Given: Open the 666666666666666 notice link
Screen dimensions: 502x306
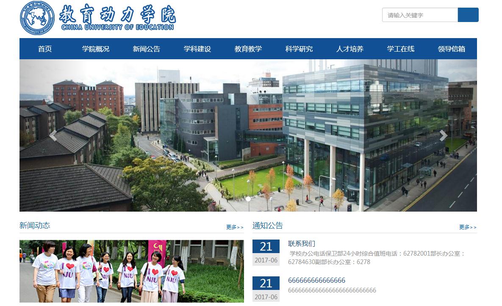Looking at the screenshot, I should click(316, 280).
